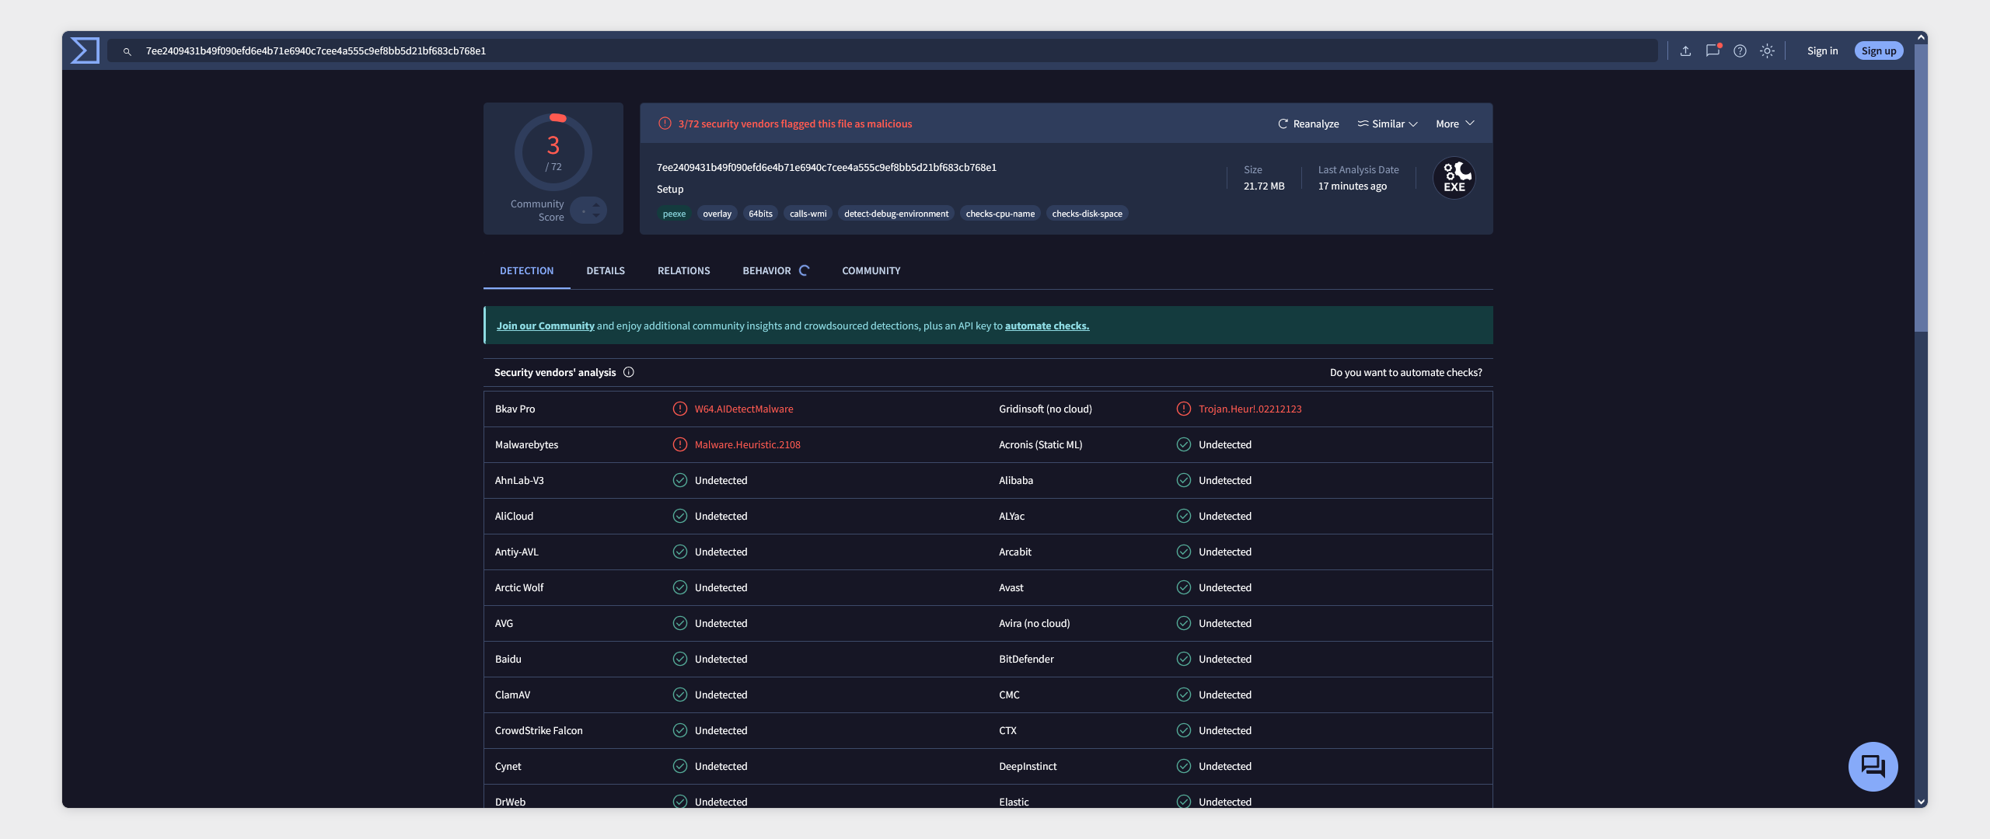The image size is (1990, 839).
Task: Click the detection score circle gauge
Action: pyautogui.click(x=553, y=152)
